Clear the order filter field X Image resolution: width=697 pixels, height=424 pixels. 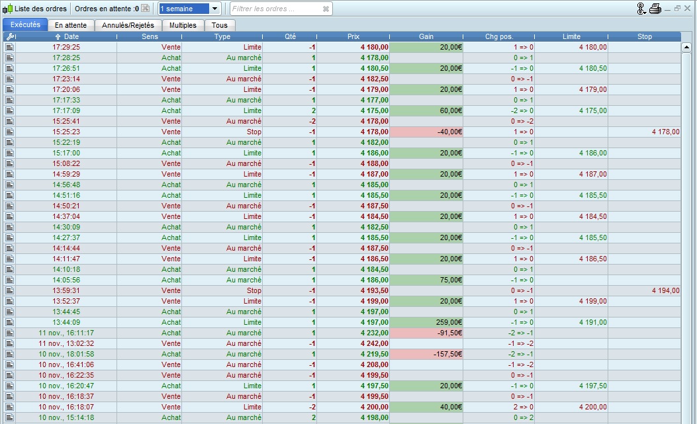(x=326, y=9)
